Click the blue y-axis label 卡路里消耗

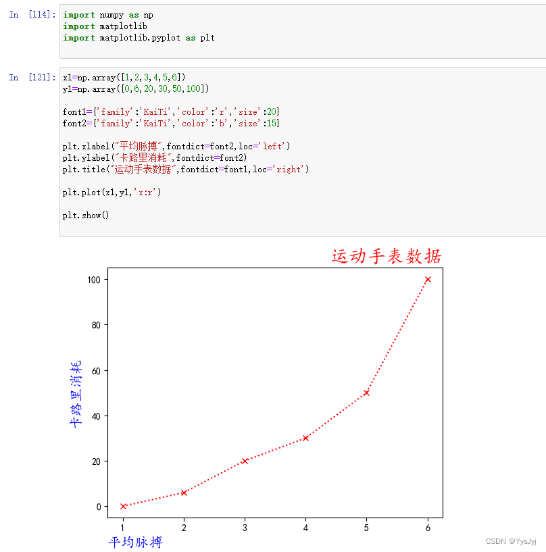tap(76, 394)
